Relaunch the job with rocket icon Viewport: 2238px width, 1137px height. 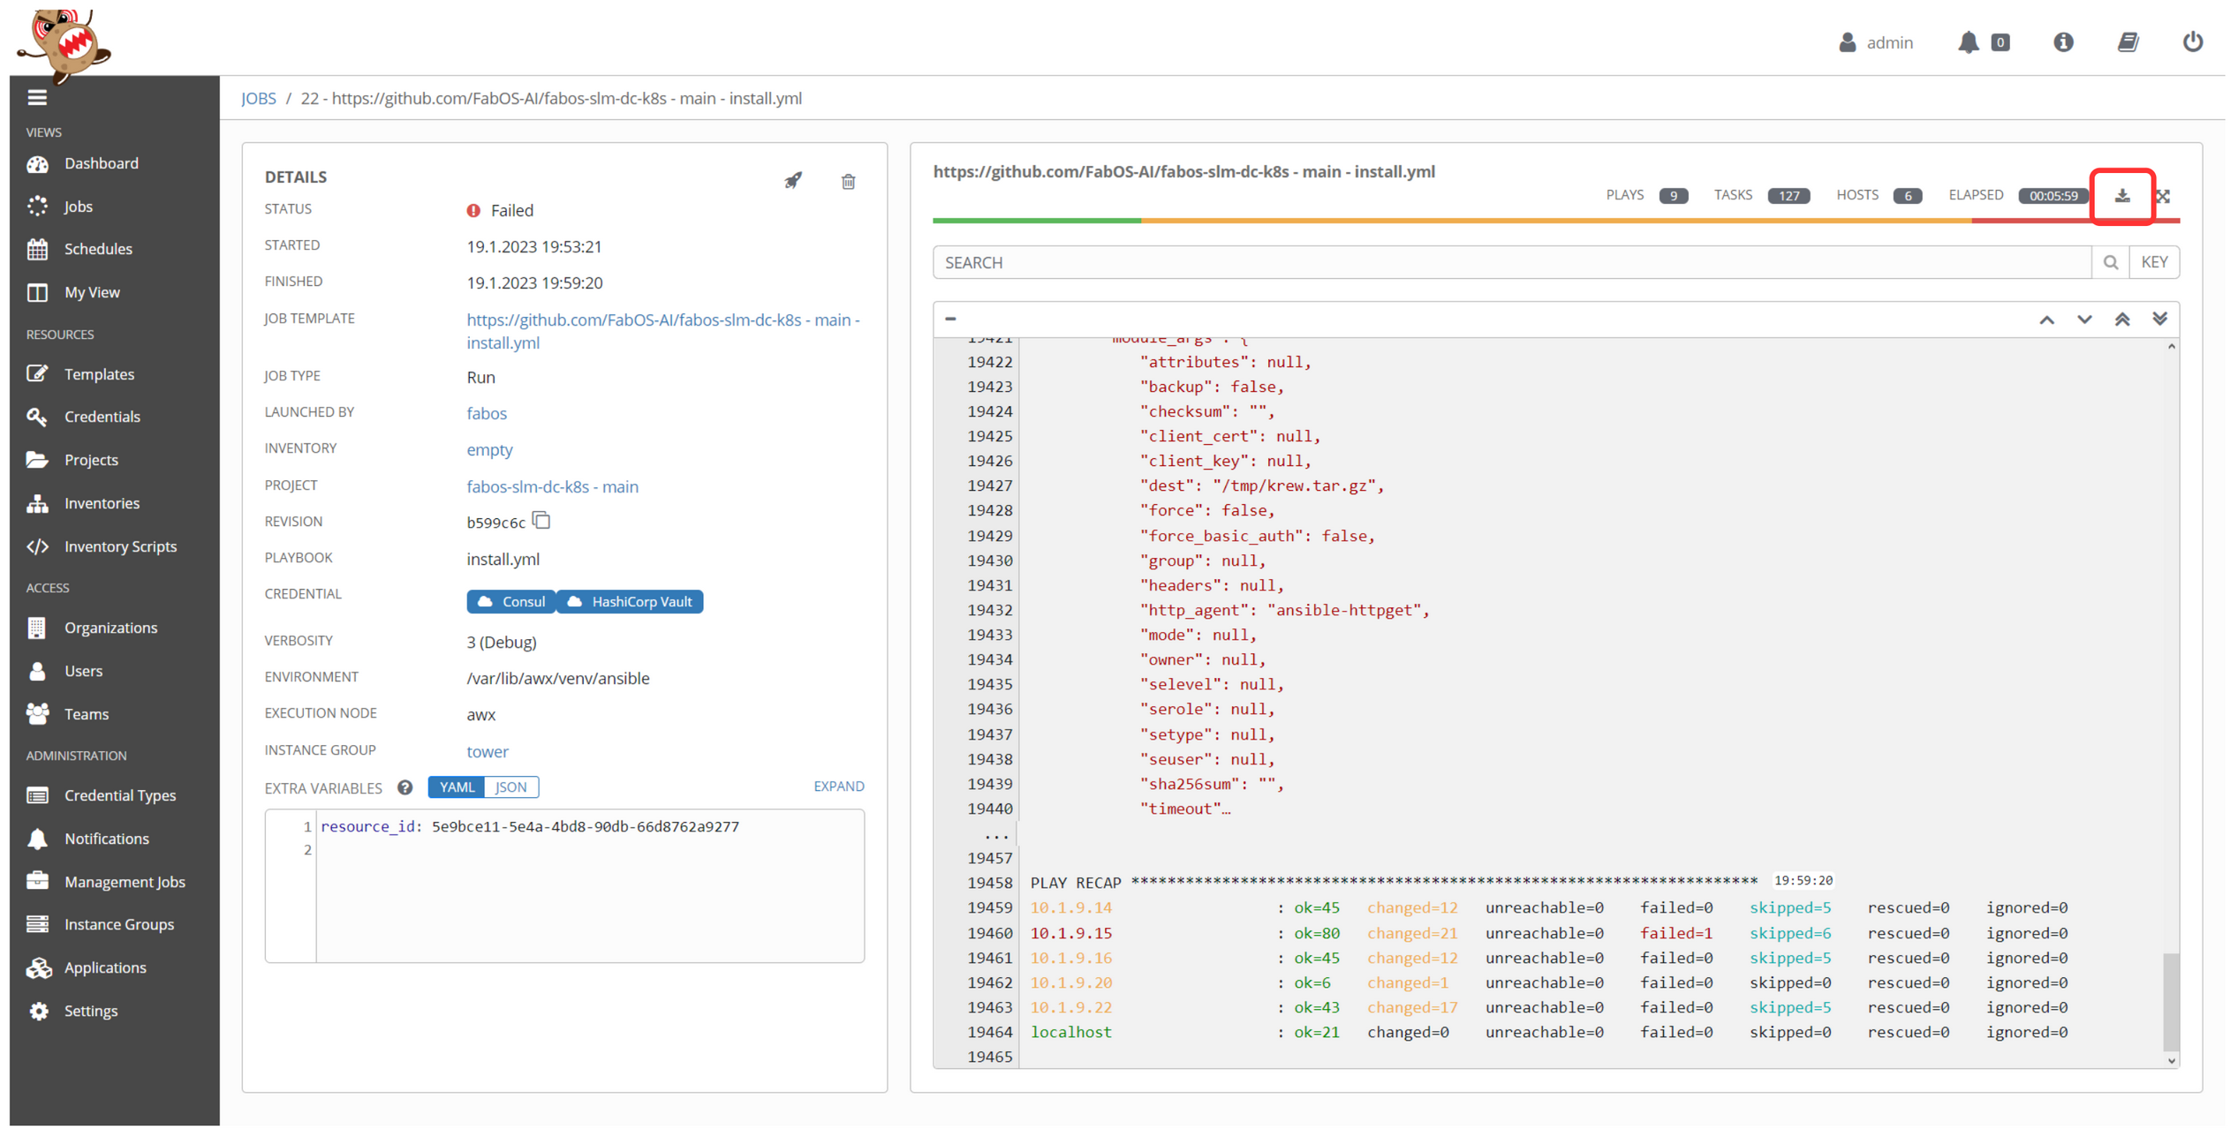[x=793, y=181]
